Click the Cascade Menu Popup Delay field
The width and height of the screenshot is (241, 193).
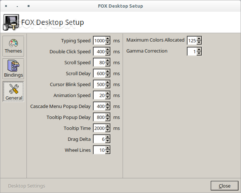[x=99, y=106]
